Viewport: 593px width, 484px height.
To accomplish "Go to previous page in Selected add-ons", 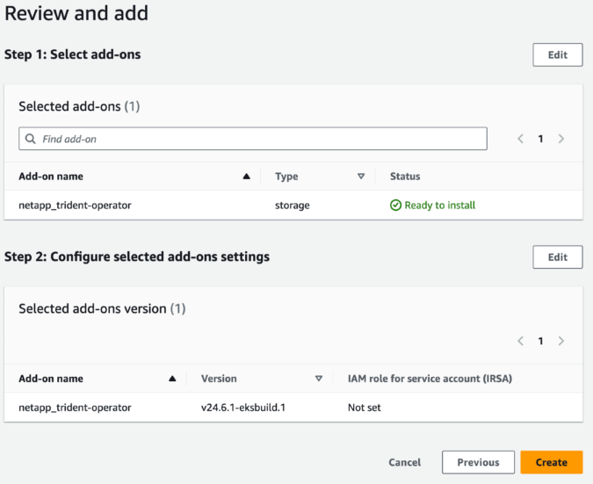I will 520,139.
